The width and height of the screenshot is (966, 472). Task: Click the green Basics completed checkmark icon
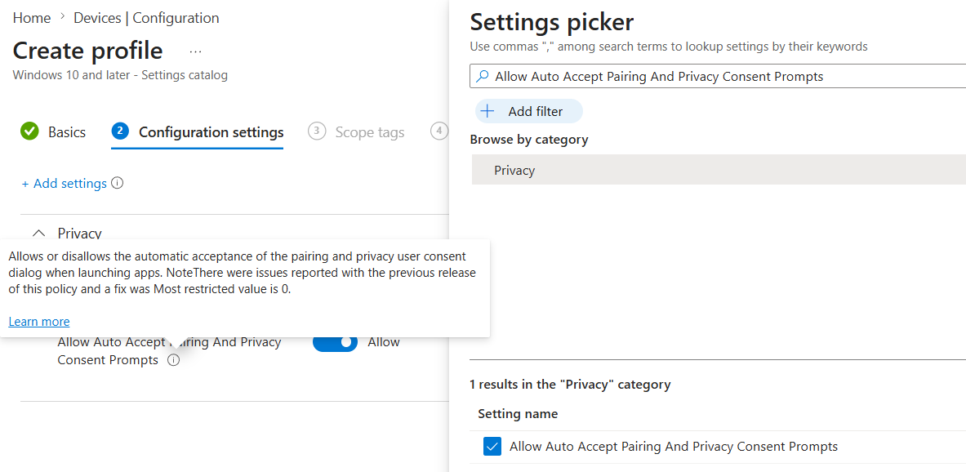(29, 131)
